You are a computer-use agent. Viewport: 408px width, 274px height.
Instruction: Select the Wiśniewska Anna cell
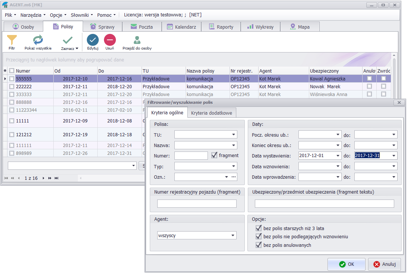tap(336, 94)
